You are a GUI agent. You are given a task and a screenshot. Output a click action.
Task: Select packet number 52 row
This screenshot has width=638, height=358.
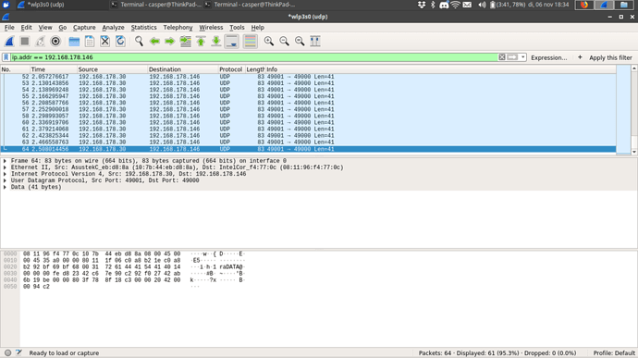click(309, 77)
